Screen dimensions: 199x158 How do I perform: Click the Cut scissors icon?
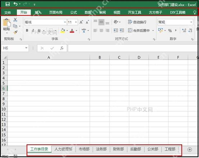pos(15,20)
